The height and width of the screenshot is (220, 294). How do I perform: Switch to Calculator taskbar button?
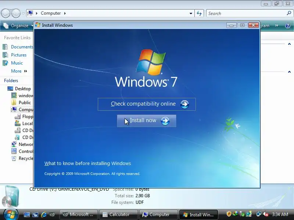tap(118, 214)
